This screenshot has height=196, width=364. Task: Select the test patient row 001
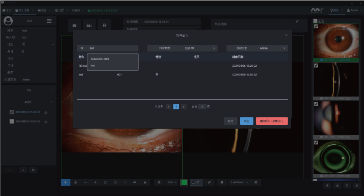click(182, 75)
